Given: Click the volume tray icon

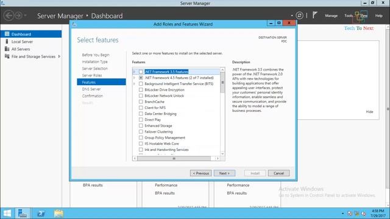Looking at the screenshot, I should click(x=363, y=214).
